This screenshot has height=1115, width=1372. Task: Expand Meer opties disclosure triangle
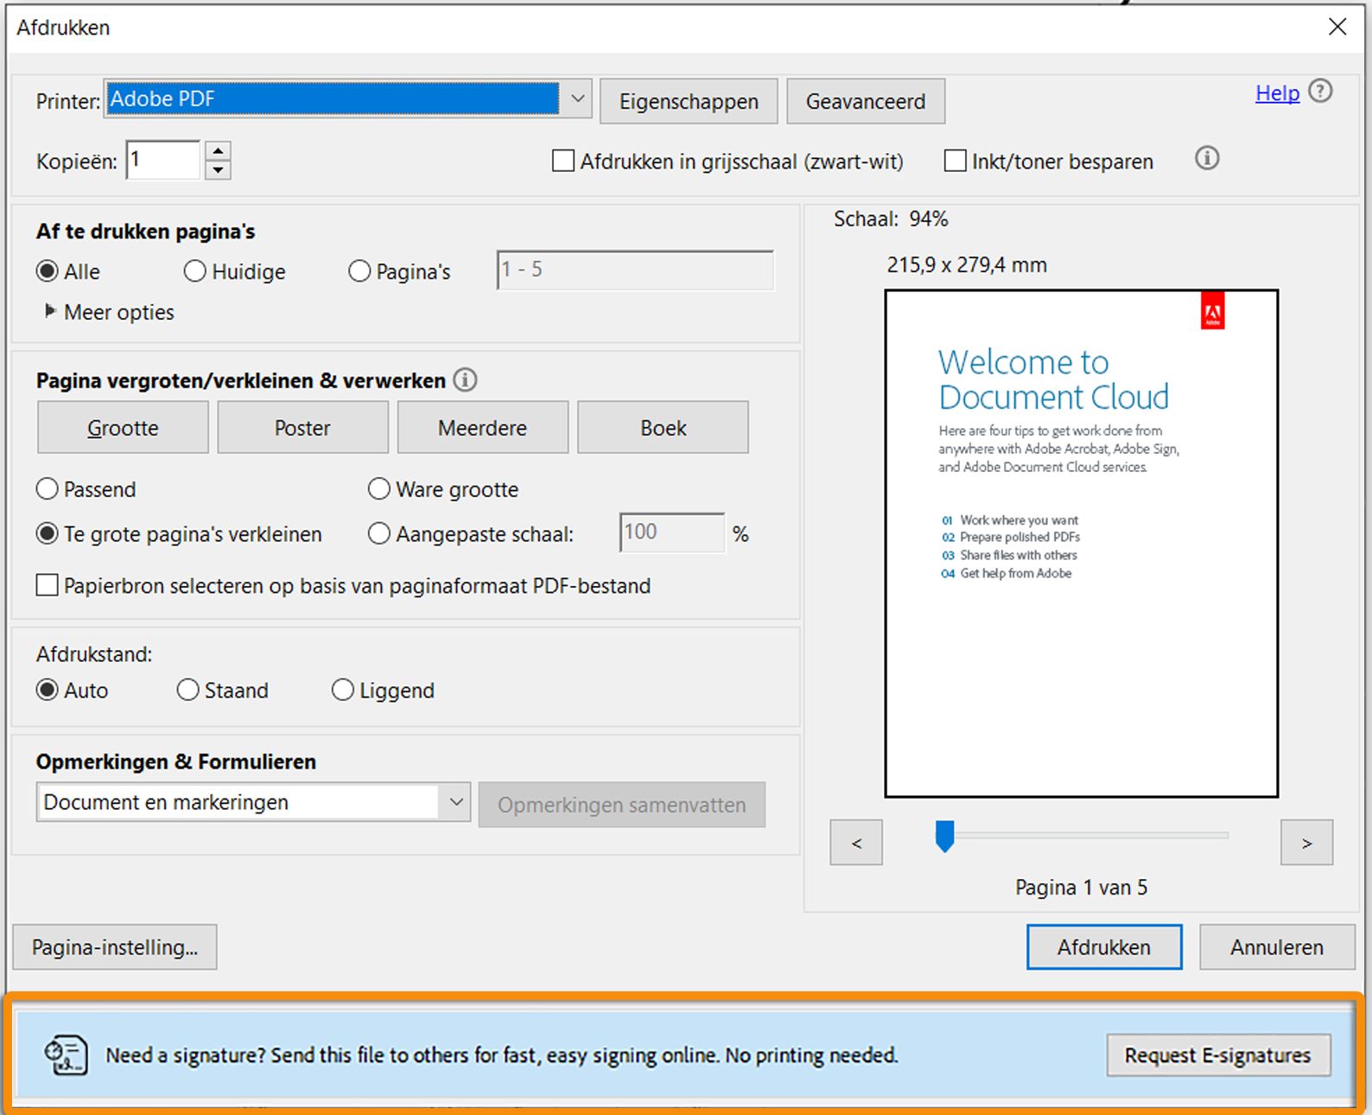[x=50, y=310]
